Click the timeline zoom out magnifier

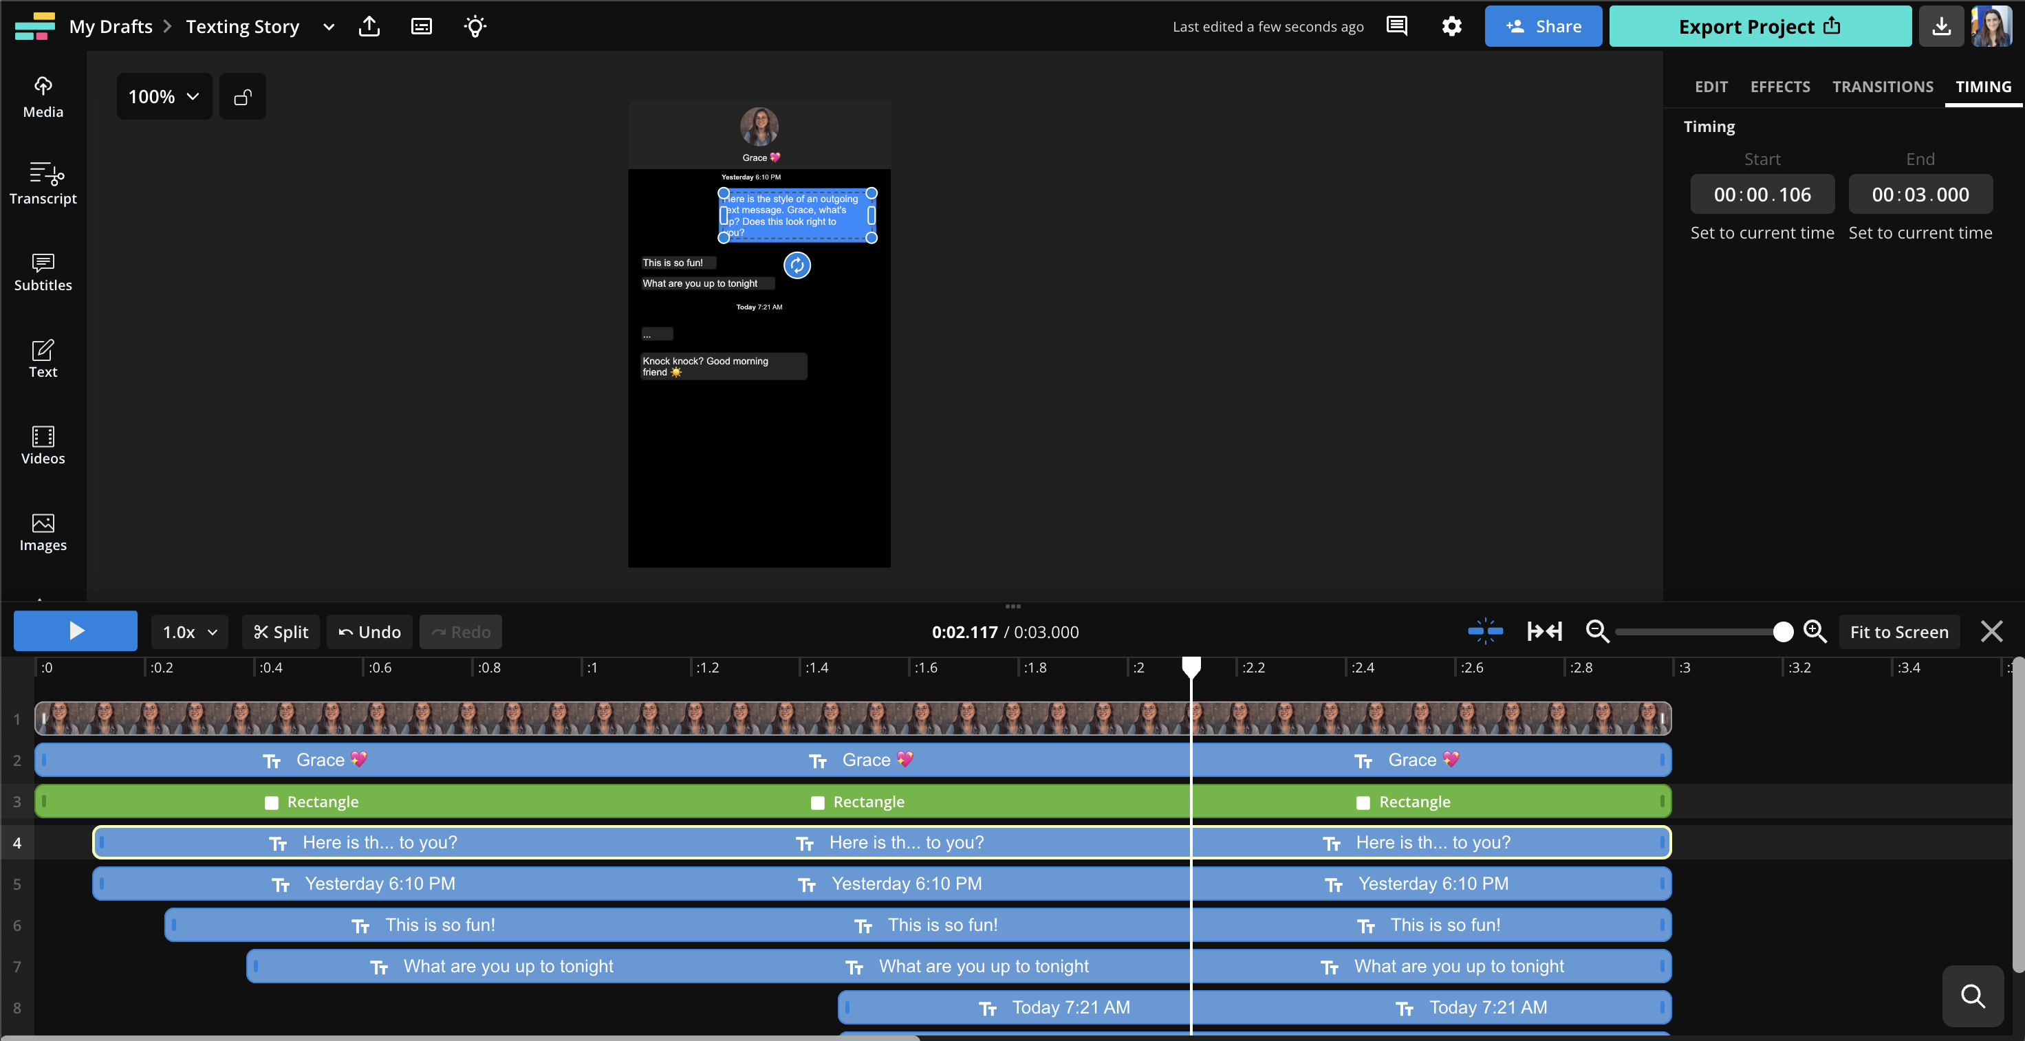(1596, 632)
